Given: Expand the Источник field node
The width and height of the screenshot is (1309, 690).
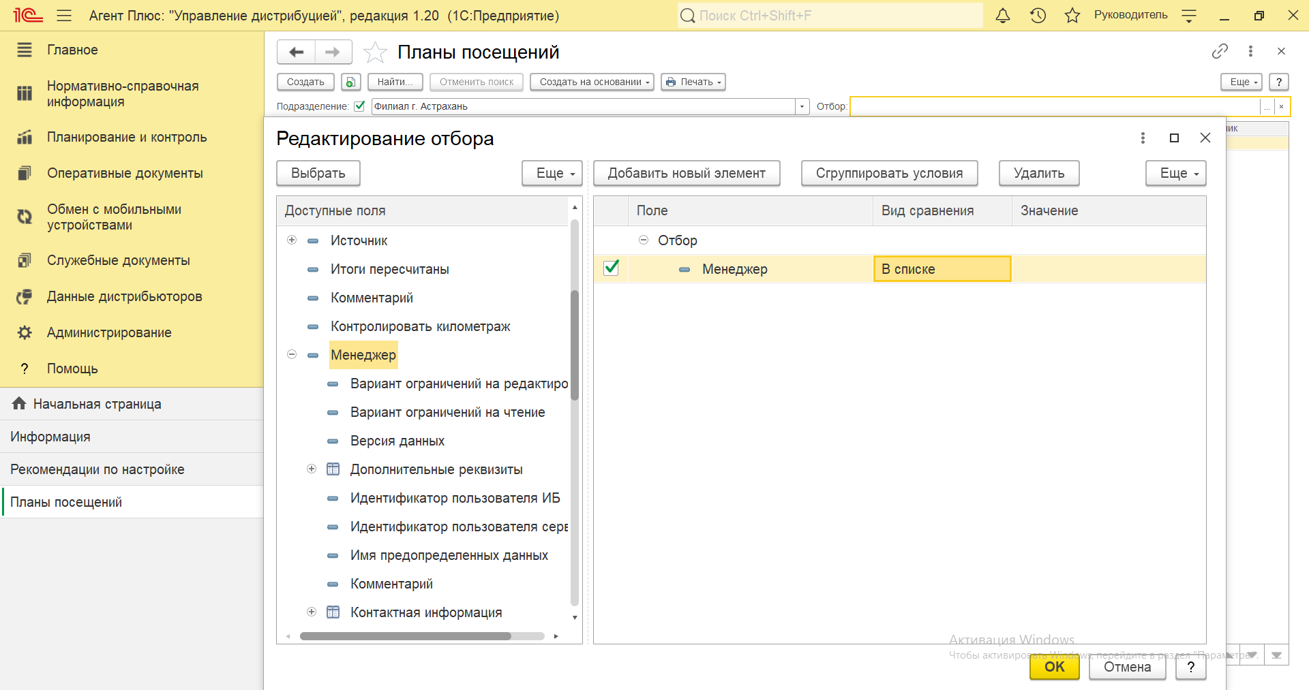Looking at the screenshot, I should 292,240.
